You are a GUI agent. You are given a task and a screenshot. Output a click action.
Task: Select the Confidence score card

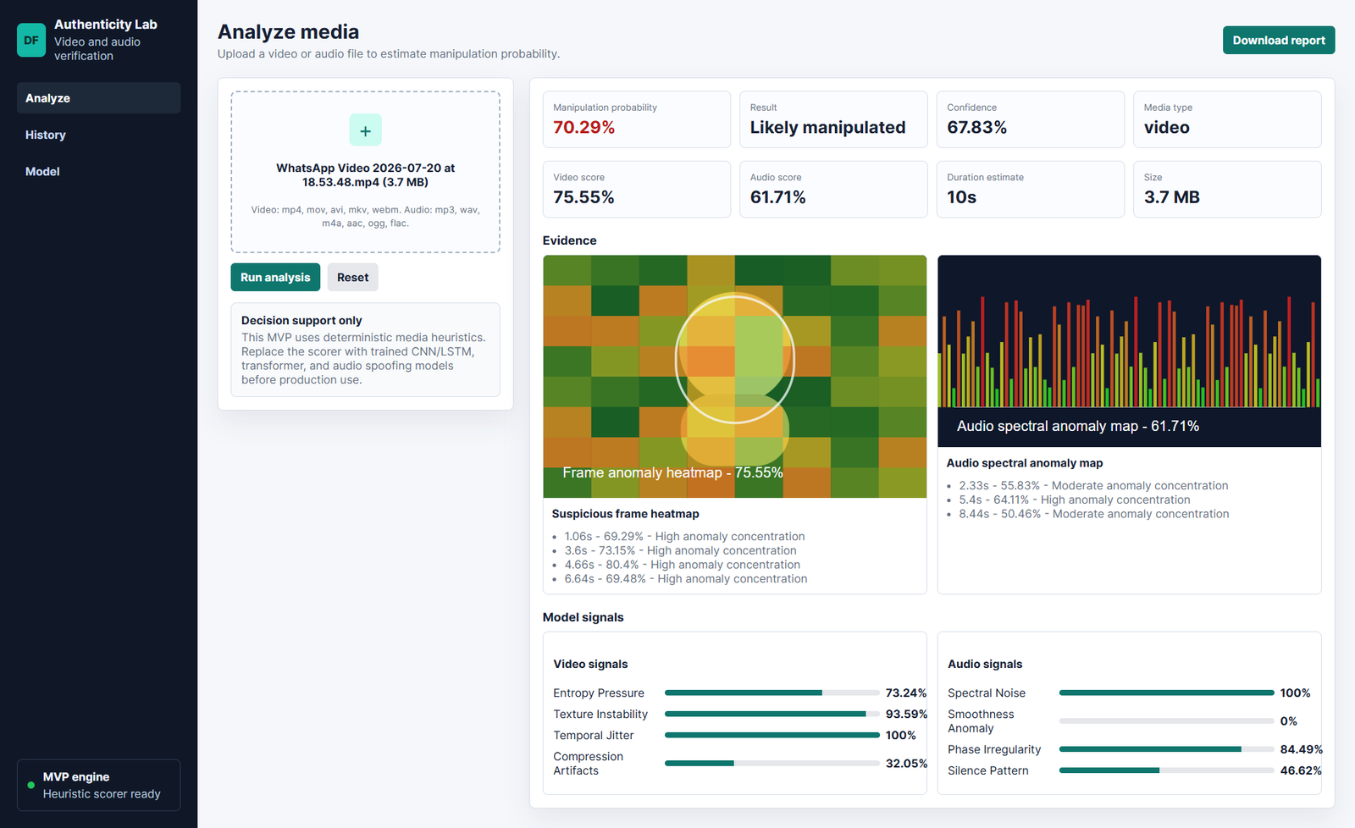(x=1031, y=119)
